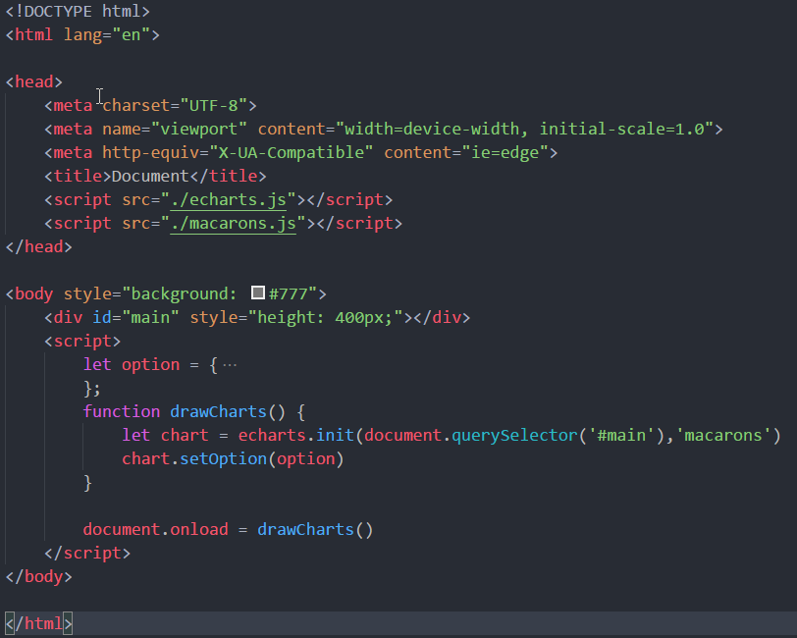797x638 pixels.
Task: Click the echarts.init method call
Action: [295, 436]
